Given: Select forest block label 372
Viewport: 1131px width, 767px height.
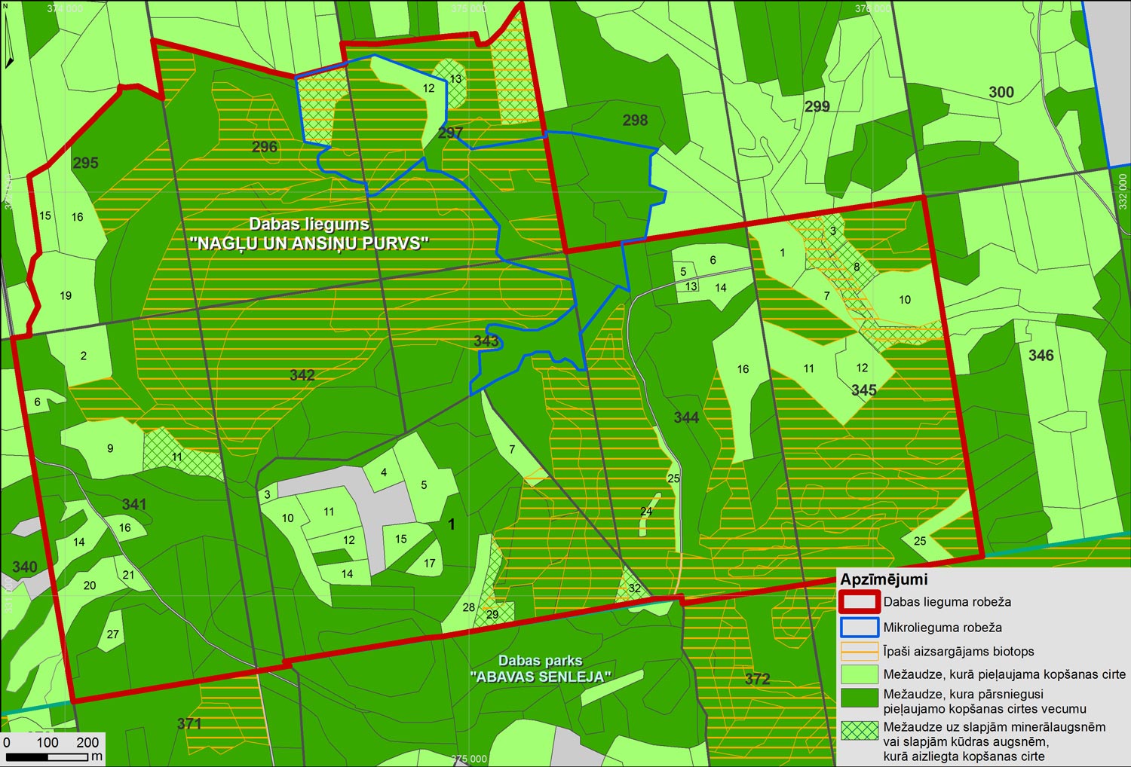Looking at the screenshot, I should [757, 679].
